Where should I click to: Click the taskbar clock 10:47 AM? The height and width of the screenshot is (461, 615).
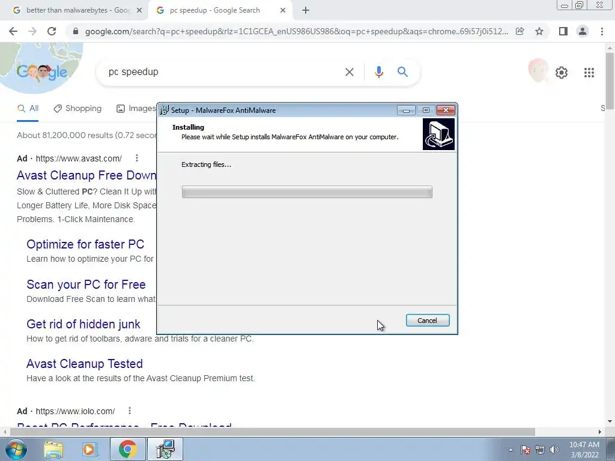584,445
